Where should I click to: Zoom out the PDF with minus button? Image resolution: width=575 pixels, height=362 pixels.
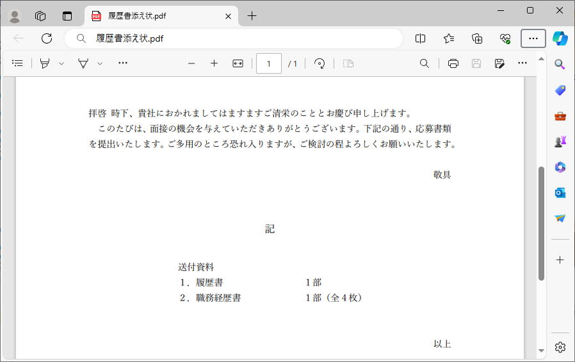click(x=191, y=63)
